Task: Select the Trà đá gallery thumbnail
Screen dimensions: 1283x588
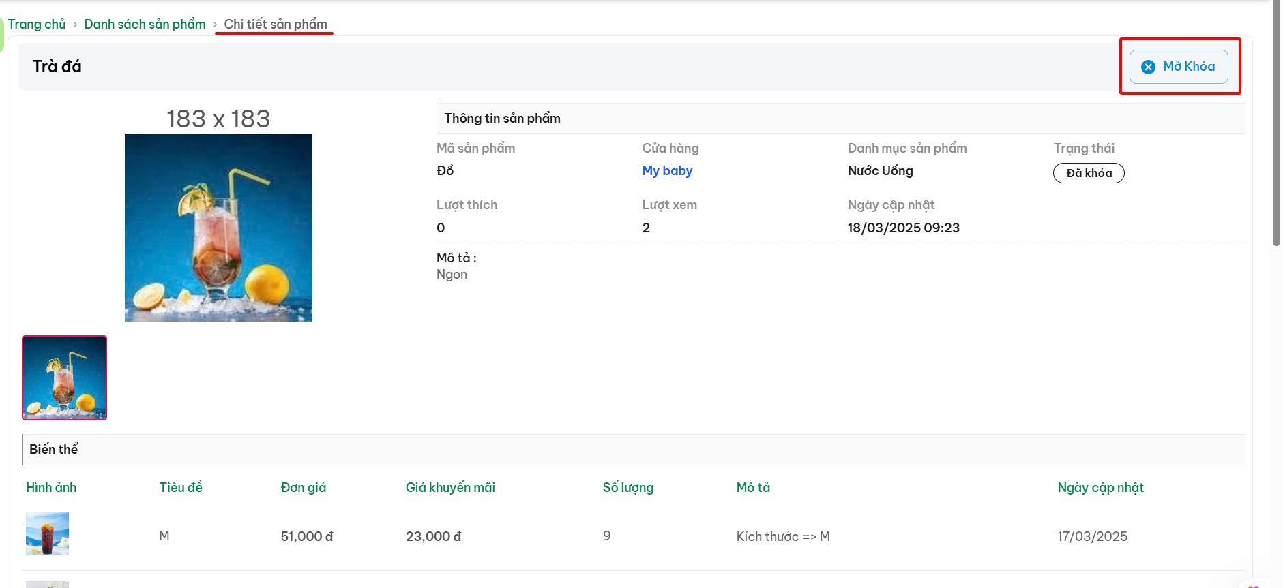Action: click(65, 377)
